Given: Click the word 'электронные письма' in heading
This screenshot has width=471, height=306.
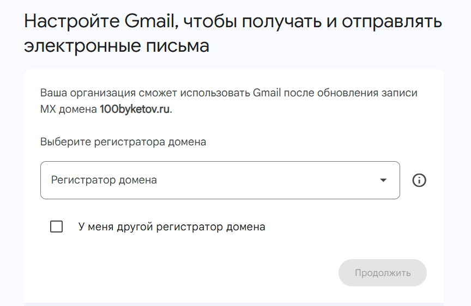Looking at the screenshot, I should 117,46.
